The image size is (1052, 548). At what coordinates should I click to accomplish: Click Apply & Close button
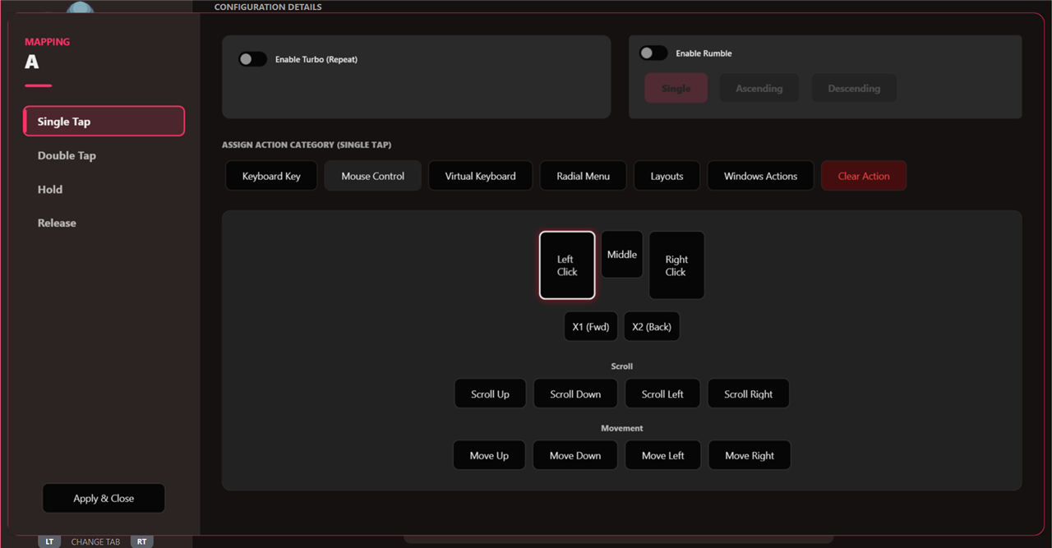(104, 498)
